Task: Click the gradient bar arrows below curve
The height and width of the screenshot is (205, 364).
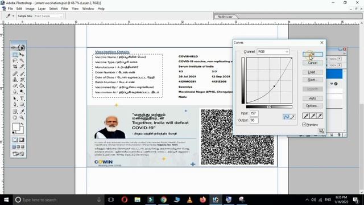Action: 269,107
